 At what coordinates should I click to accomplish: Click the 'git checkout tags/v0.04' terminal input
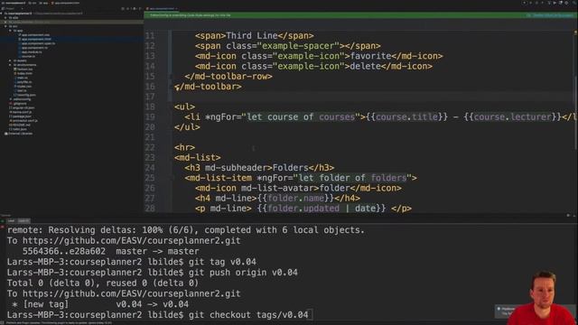[x=248, y=315]
